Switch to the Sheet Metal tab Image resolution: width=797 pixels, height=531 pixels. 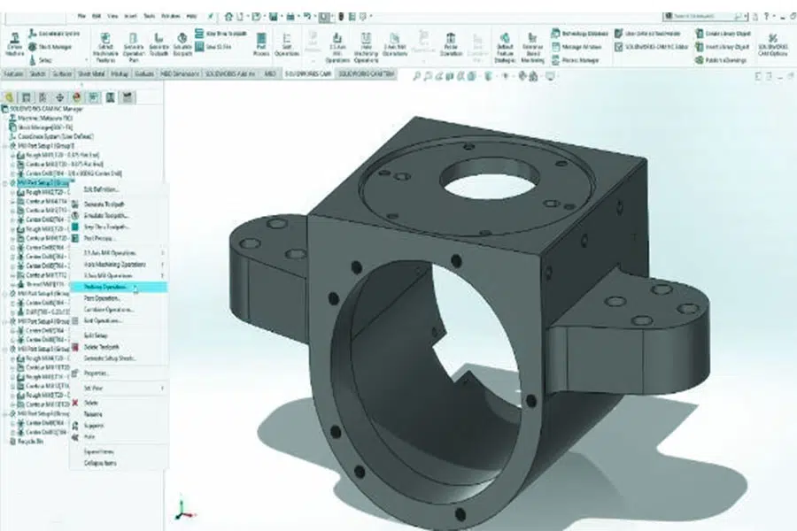(92, 73)
